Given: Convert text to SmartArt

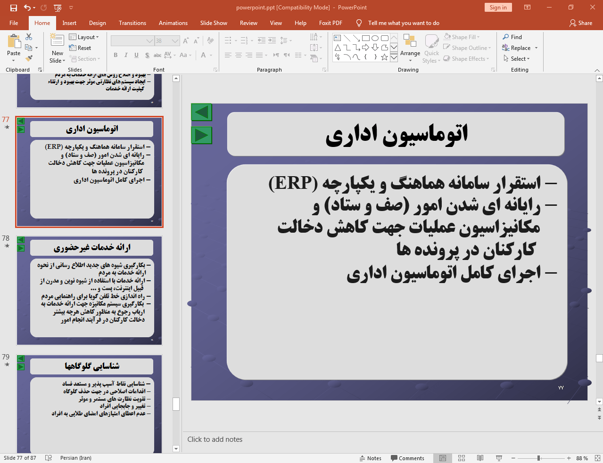Looking at the screenshot, I should click(316, 58).
